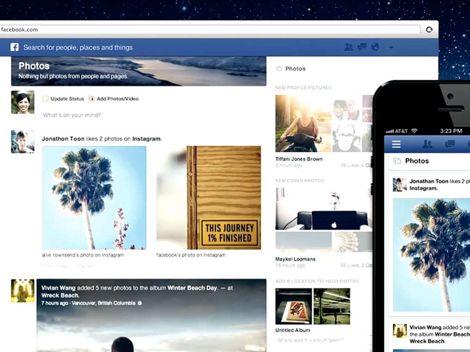Screen dimensions: 470x352
Task: Open messages icon in browser header
Action: point(362,47)
